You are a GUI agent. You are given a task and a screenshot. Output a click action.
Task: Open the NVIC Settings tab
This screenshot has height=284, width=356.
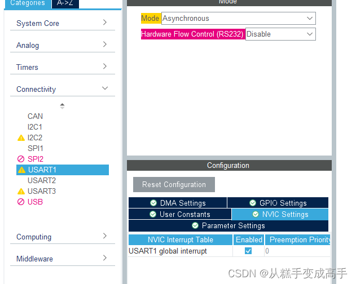(x=280, y=214)
